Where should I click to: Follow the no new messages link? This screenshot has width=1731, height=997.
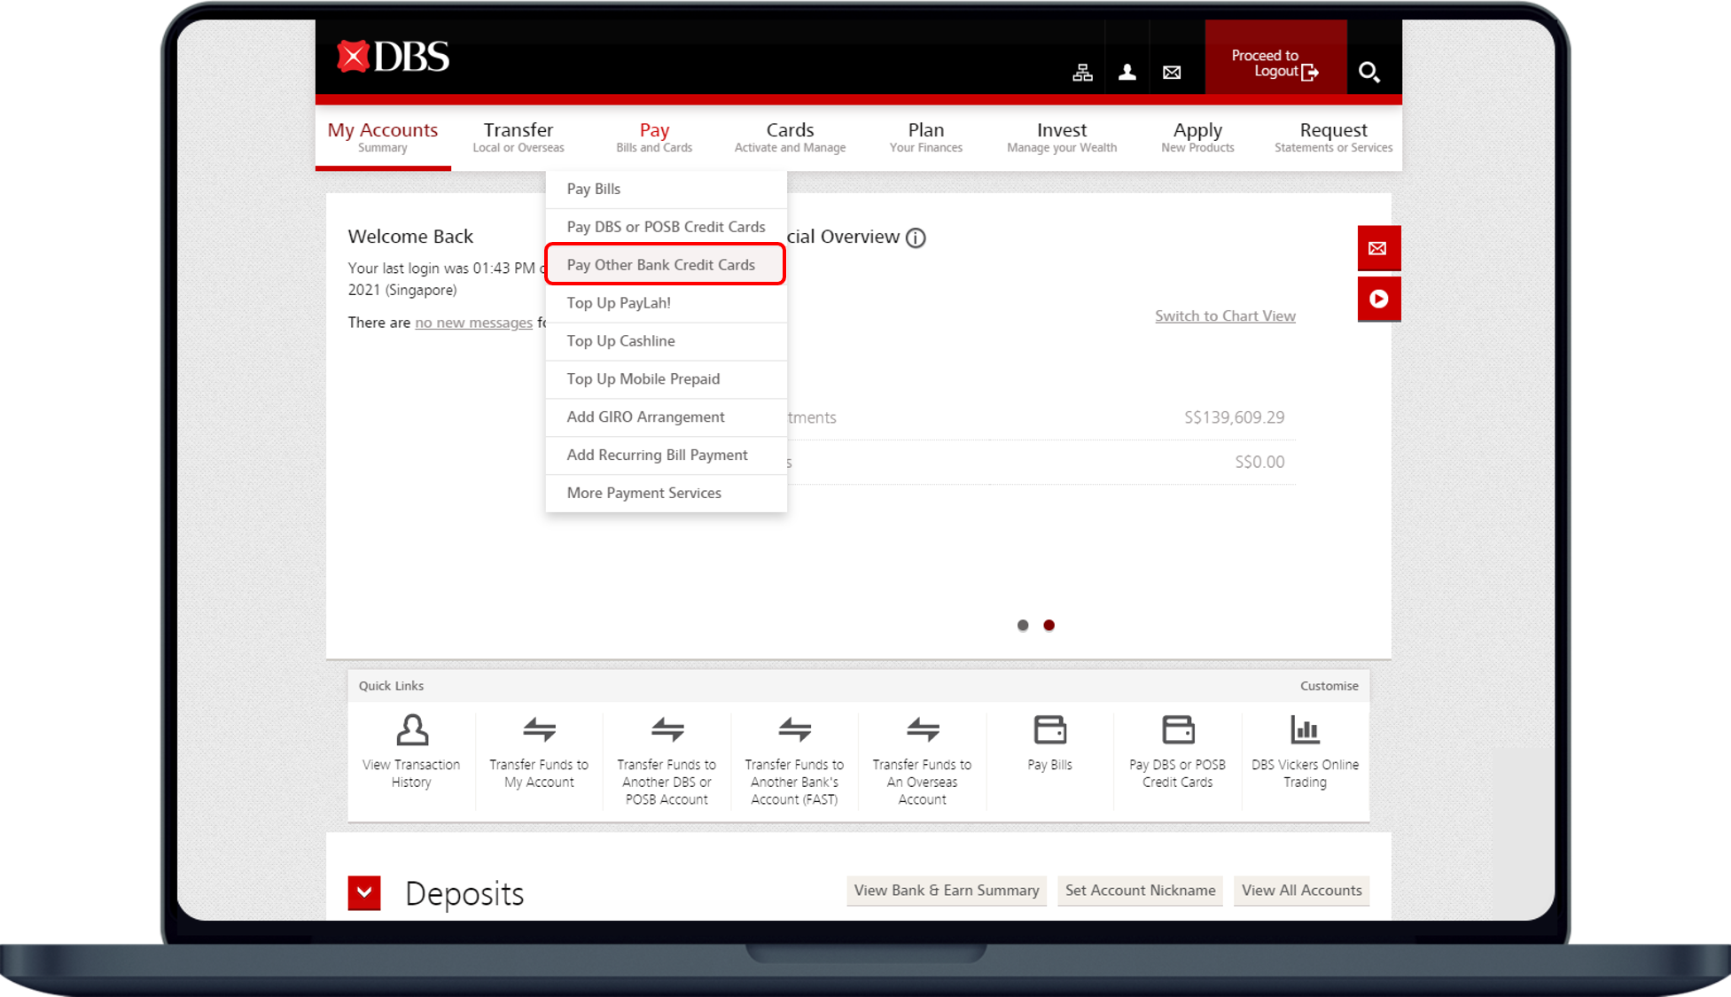(x=473, y=323)
